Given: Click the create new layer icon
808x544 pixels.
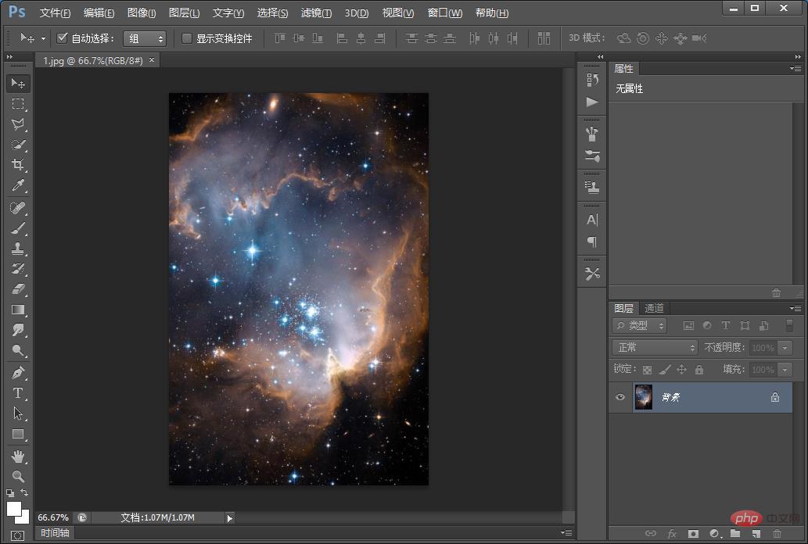Looking at the screenshot, I should coord(756,534).
